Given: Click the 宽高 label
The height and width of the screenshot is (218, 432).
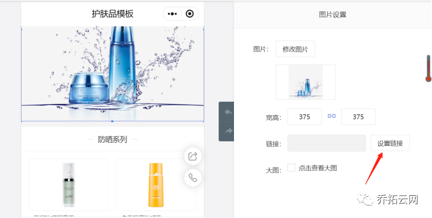Looking at the screenshot, I should [x=273, y=118].
